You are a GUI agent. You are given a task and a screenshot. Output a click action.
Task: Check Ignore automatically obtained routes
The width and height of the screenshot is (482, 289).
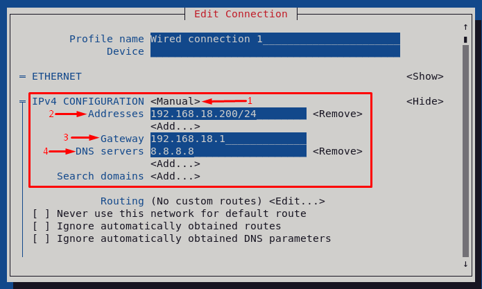(41, 226)
